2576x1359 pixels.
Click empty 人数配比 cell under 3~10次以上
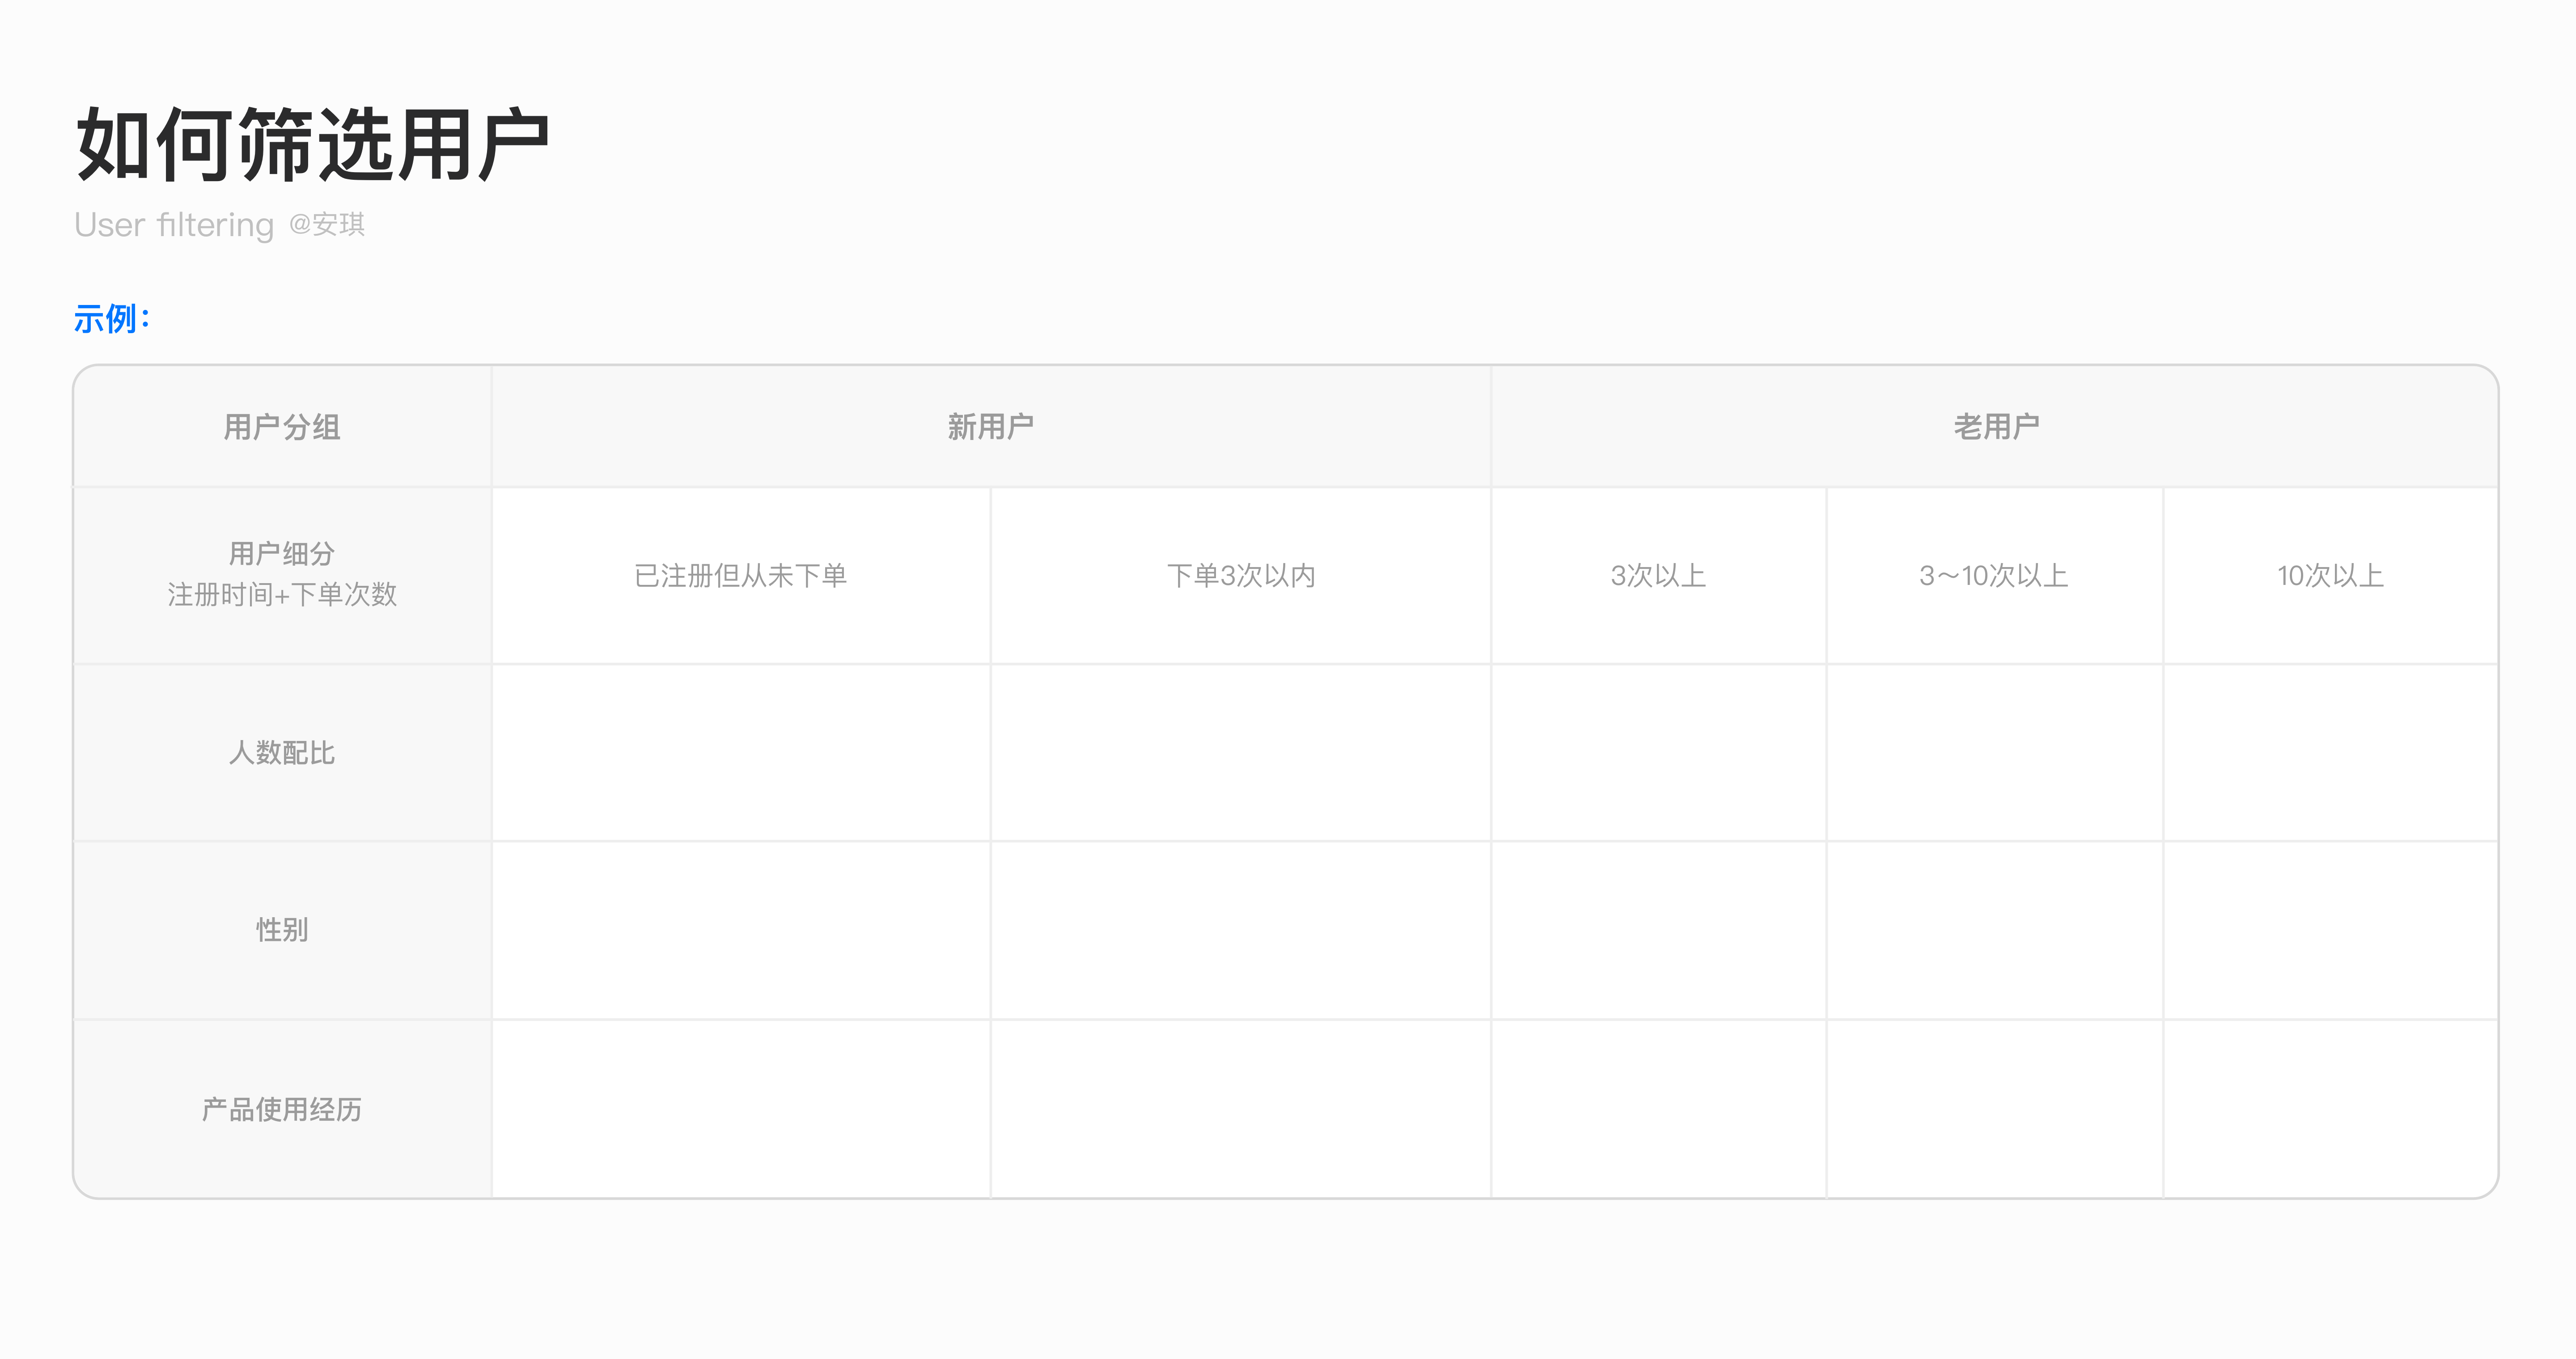click(1995, 752)
